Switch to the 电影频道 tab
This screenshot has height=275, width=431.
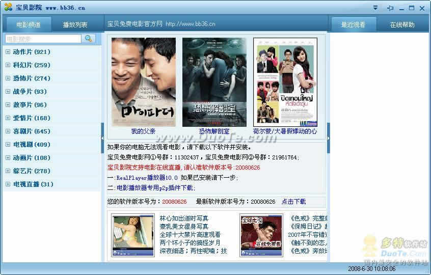[29, 24]
